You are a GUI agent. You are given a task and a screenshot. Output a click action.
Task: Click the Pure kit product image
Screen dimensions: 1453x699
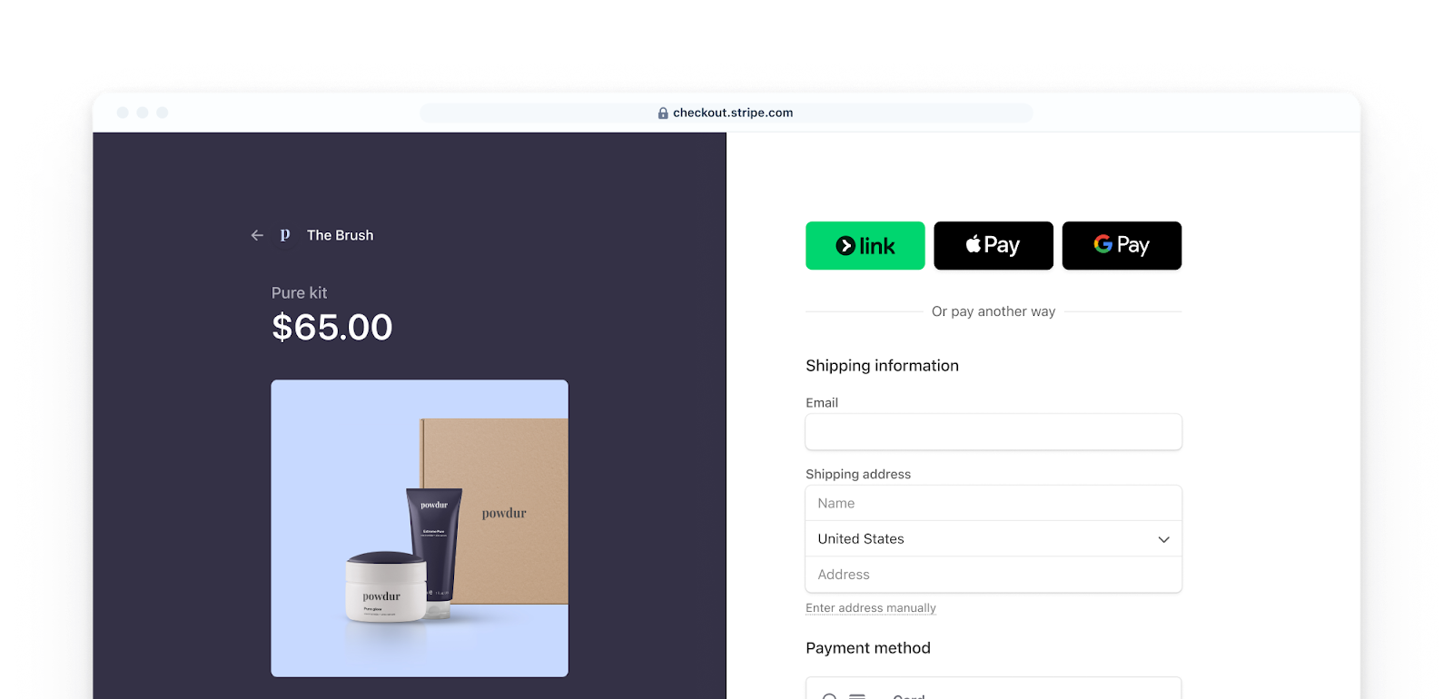(420, 528)
